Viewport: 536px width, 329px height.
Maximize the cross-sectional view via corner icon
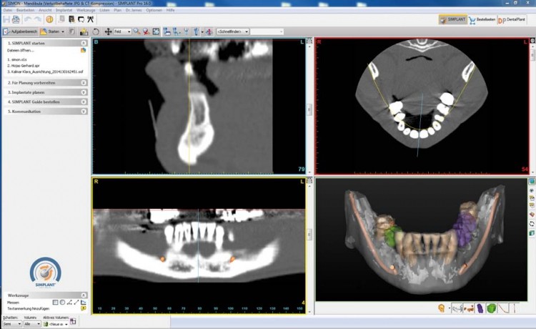click(309, 41)
